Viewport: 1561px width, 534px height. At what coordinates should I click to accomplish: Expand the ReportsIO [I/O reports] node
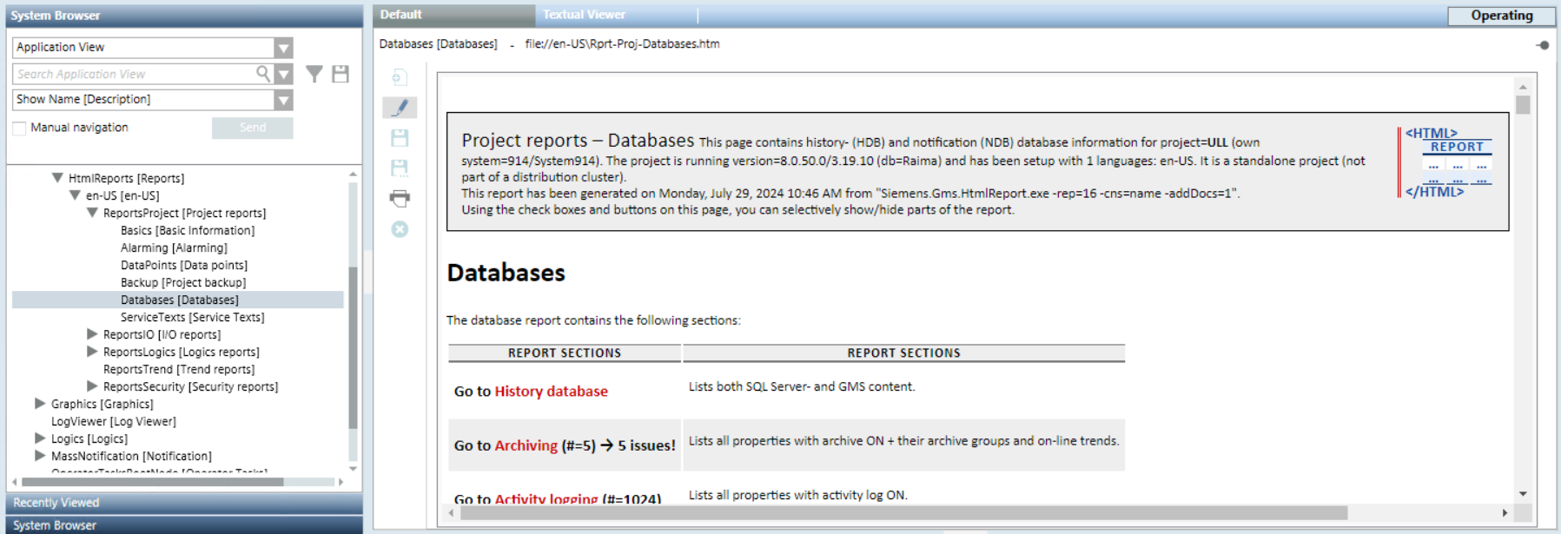click(92, 334)
